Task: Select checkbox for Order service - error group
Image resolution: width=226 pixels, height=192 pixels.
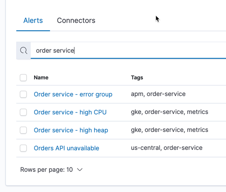Action: tap(23, 94)
